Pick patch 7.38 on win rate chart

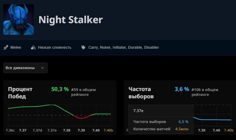point(67,130)
